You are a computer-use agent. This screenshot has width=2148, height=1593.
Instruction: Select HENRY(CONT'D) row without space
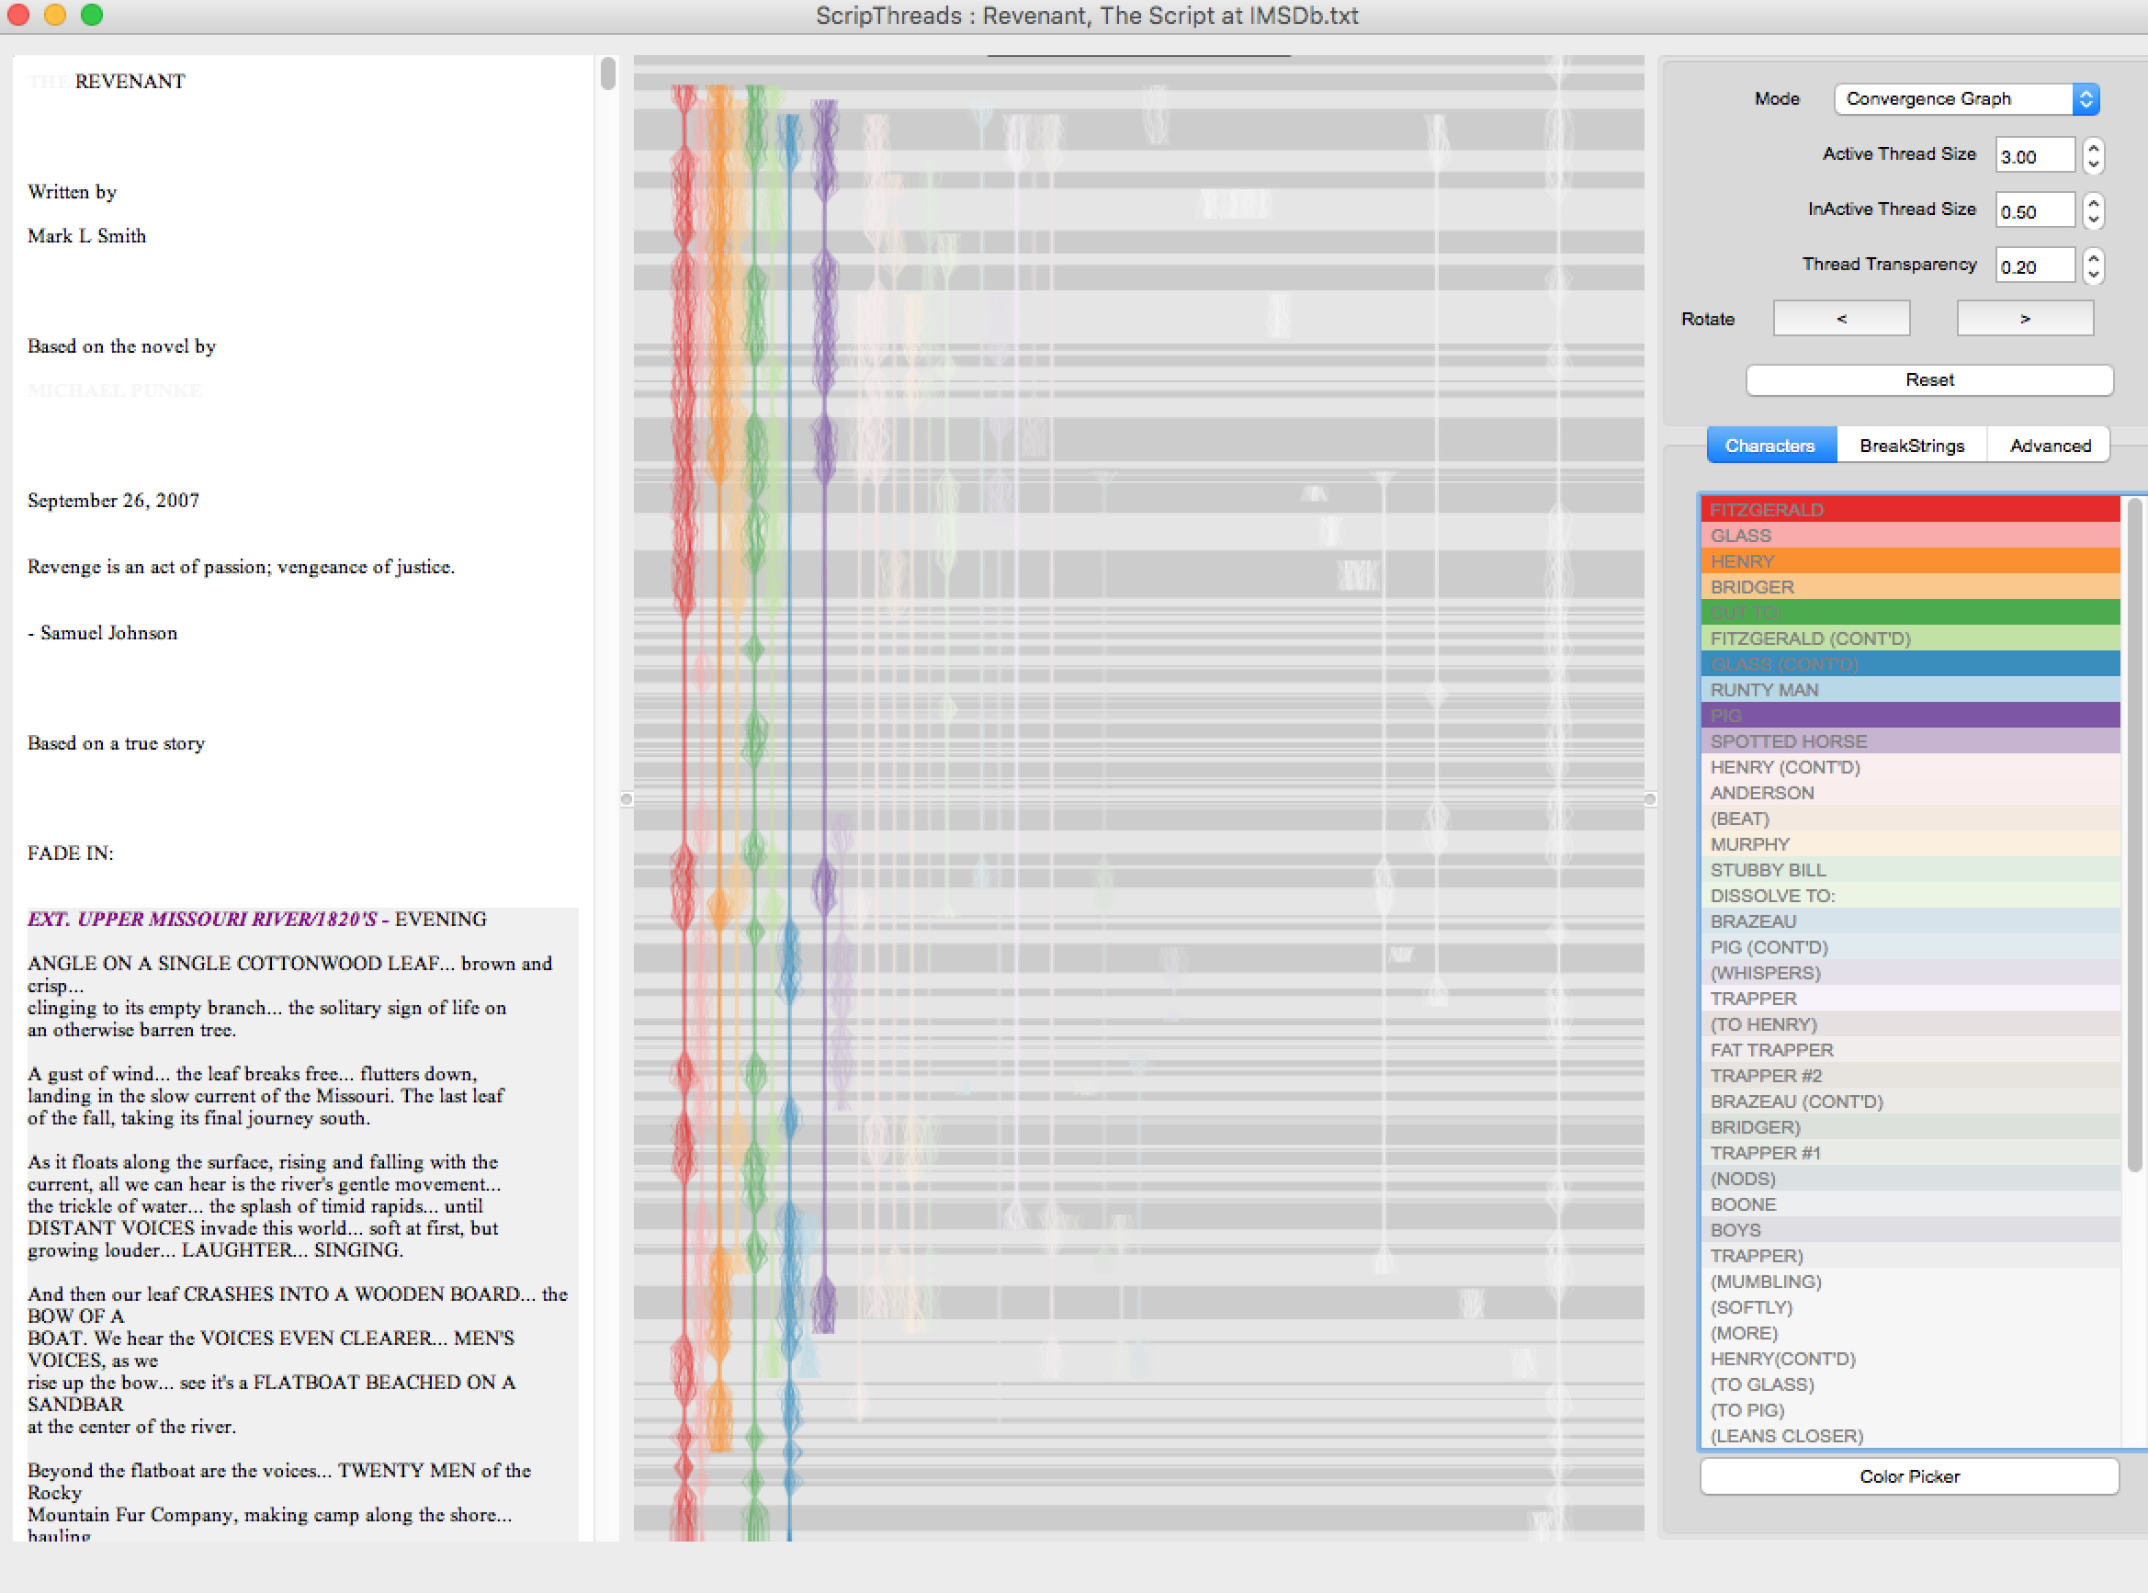click(1910, 1358)
